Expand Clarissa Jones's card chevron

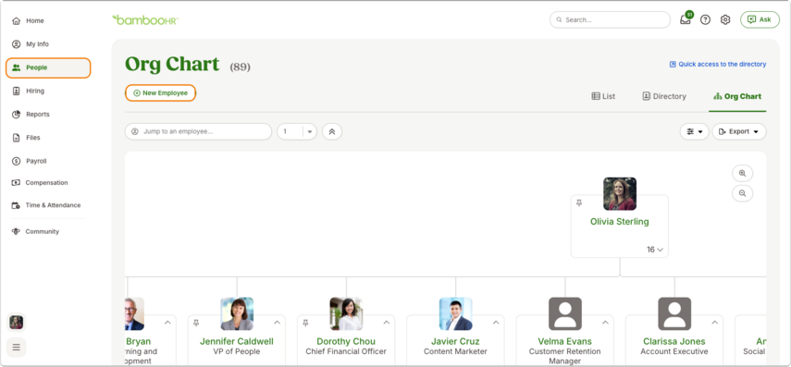point(715,323)
